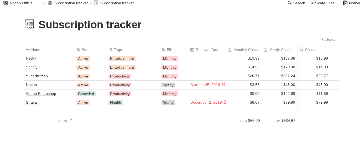
Task: Click the receipt page icon beside title
Action: (x=30, y=24)
